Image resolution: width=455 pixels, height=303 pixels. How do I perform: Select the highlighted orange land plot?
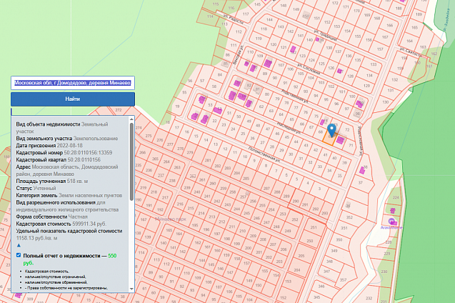(329, 139)
